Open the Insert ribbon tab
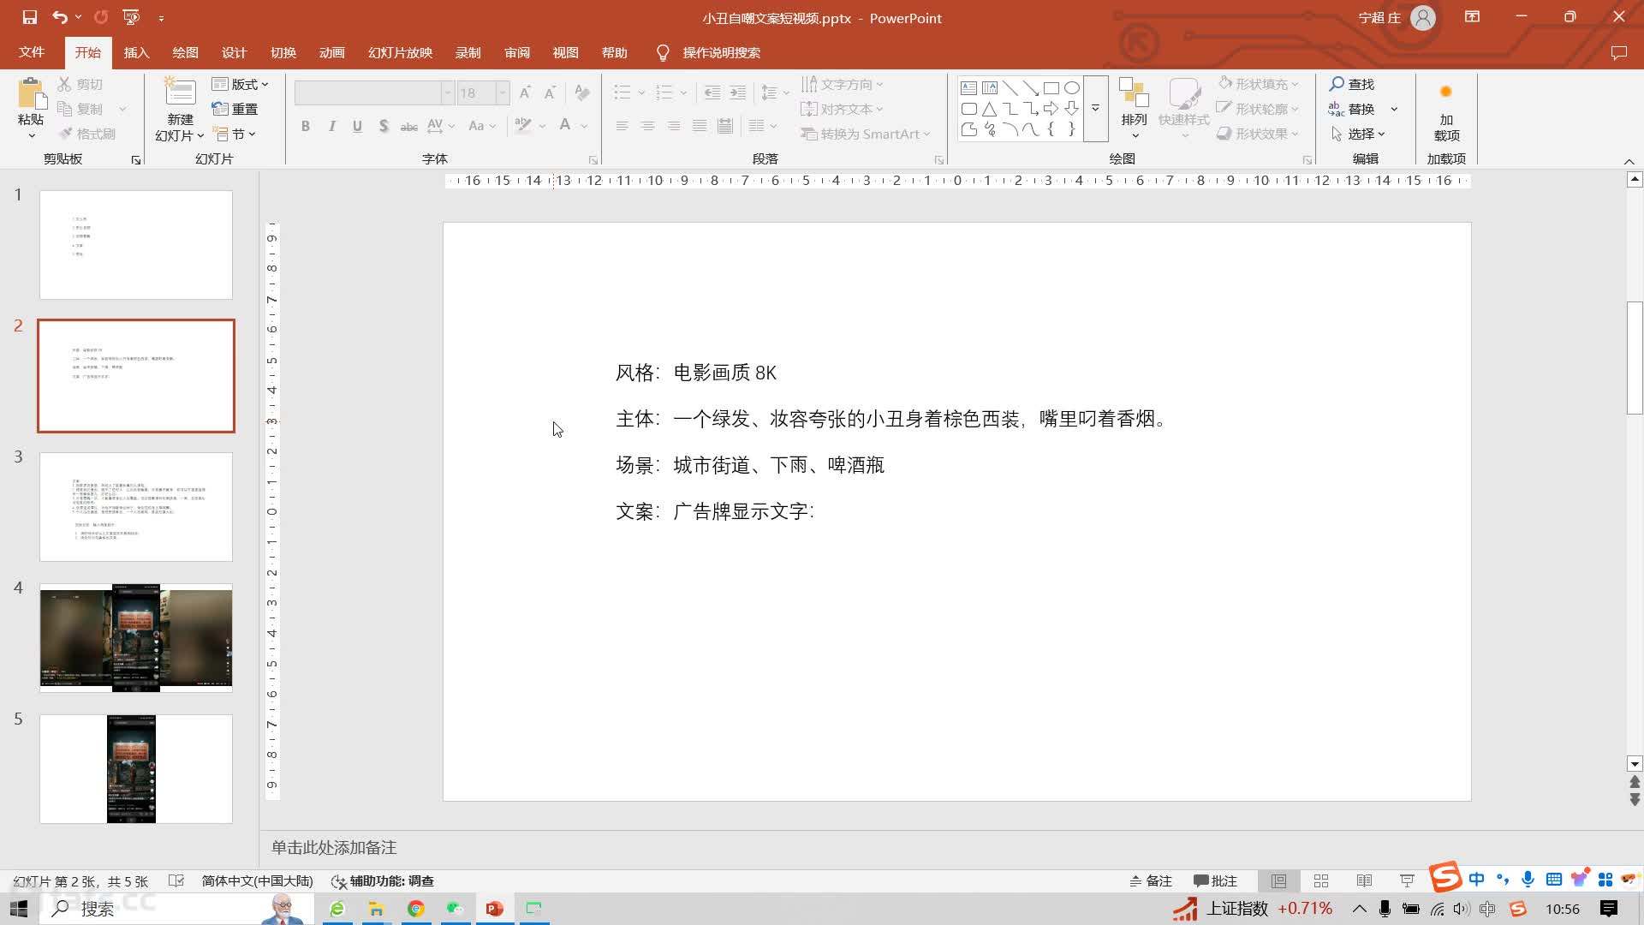The image size is (1644, 925). click(x=136, y=52)
